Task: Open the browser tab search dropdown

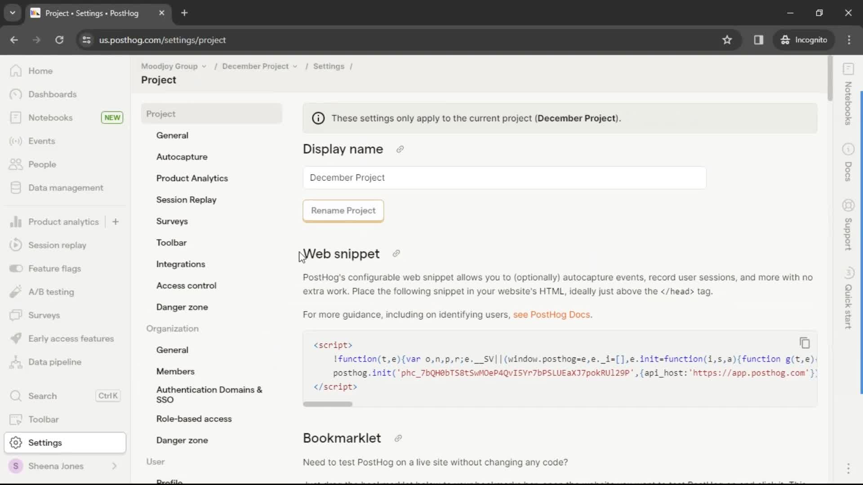Action: point(13,13)
